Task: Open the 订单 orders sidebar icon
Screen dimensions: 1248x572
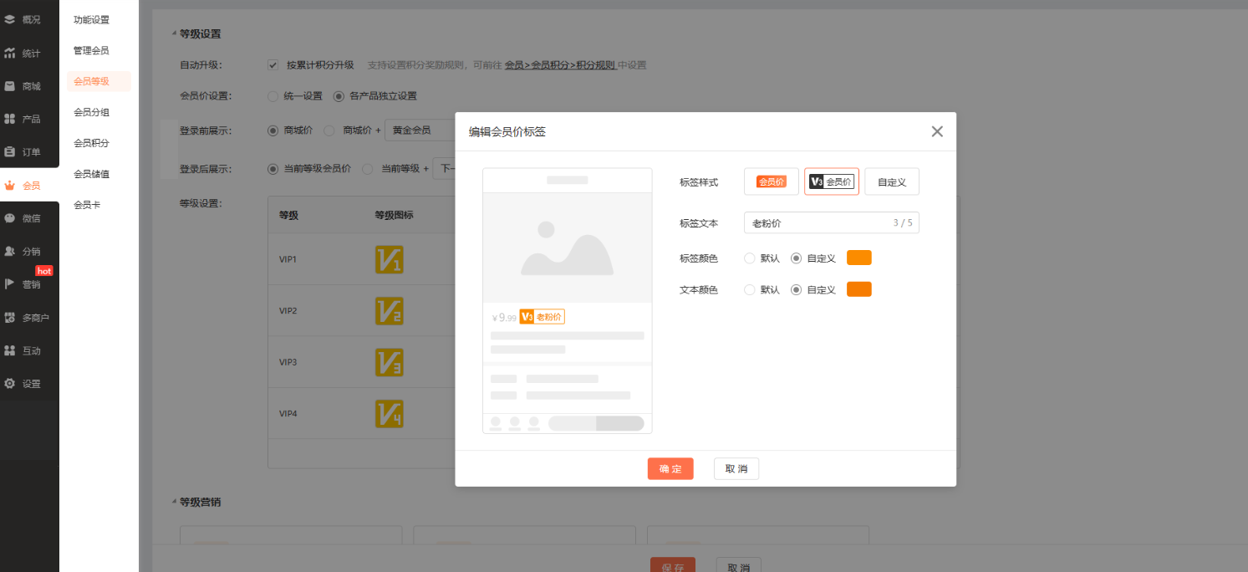Action: (x=10, y=152)
